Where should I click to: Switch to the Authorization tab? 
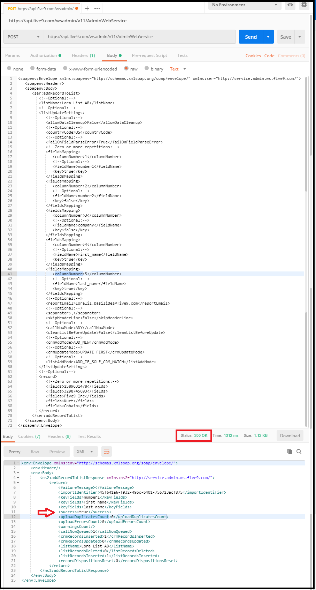pos(46,55)
